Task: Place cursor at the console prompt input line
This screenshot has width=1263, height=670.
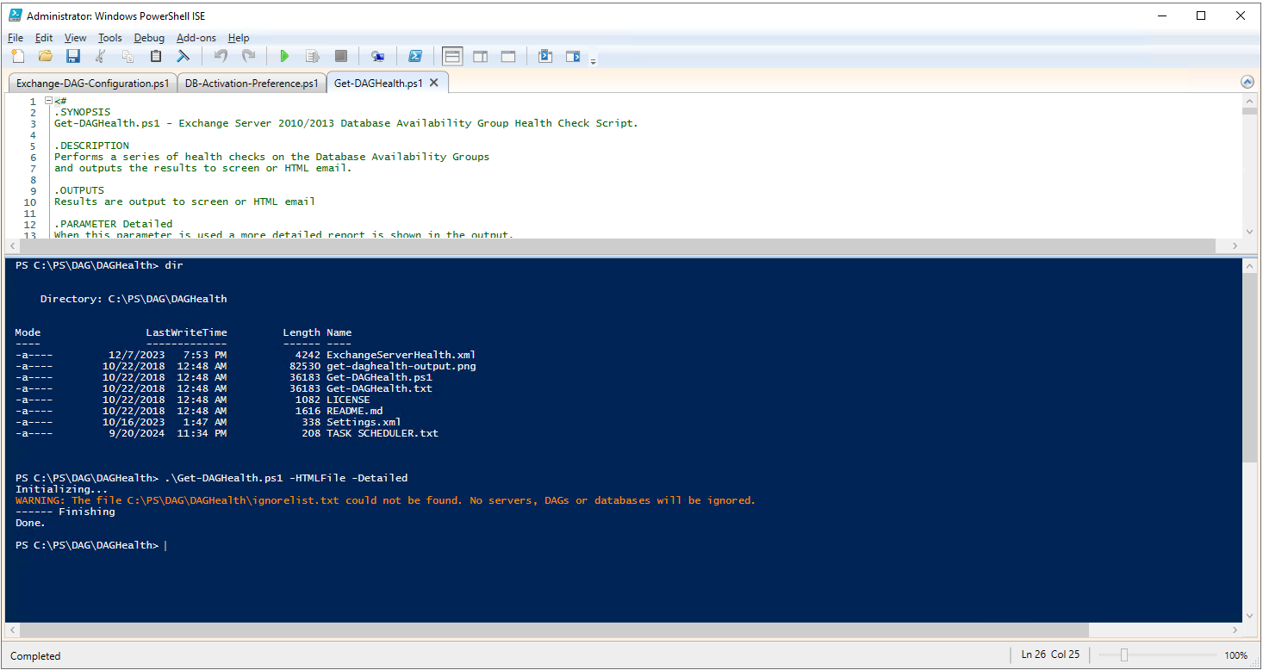Action: pos(164,545)
